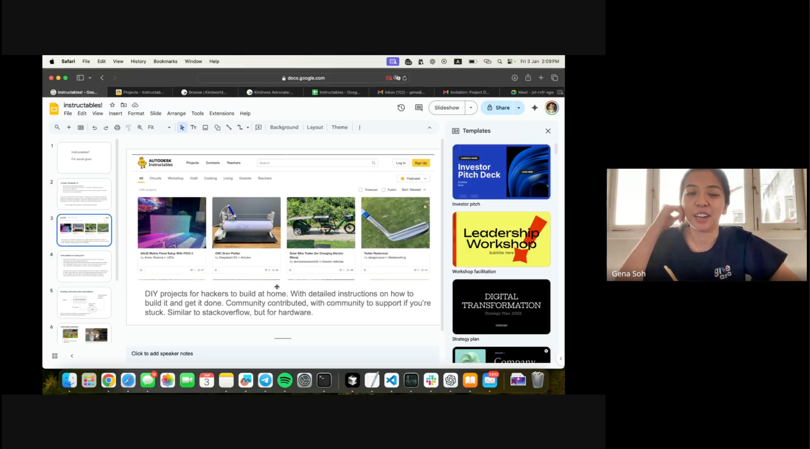Click speaker notes field
This screenshot has width=810, height=449.
pyautogui.click(x=282, y=354)
